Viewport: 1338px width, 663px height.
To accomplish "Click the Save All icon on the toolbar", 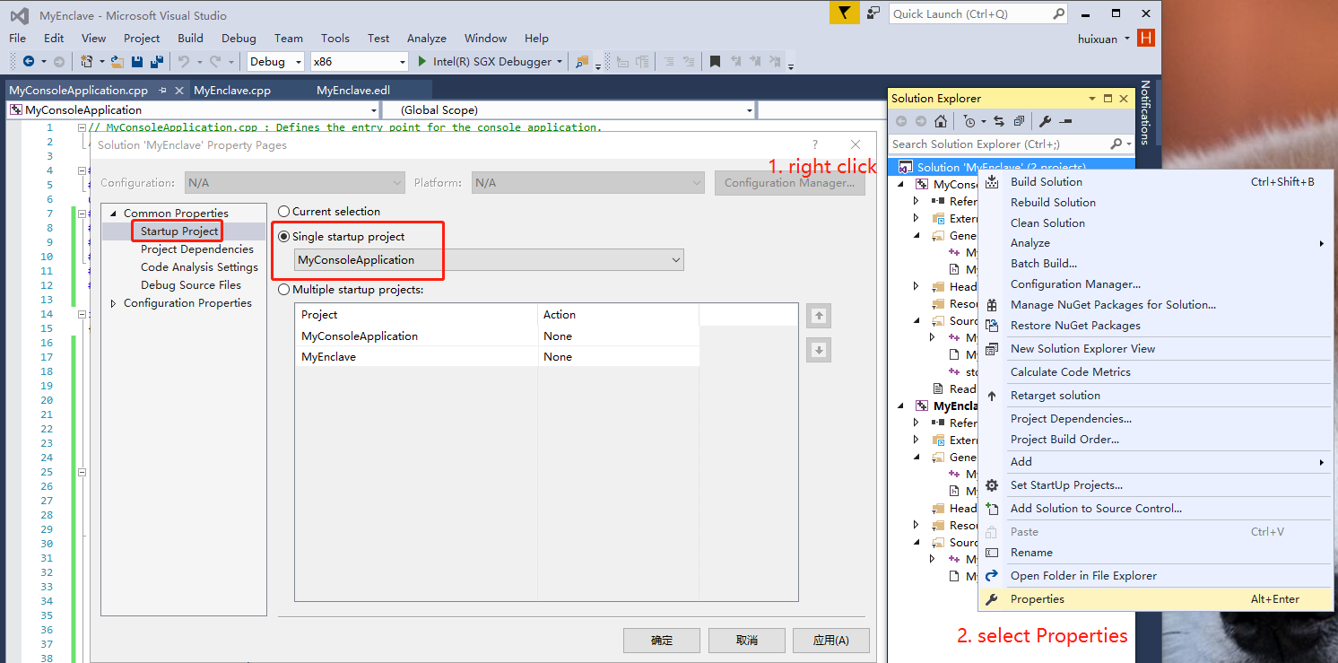I will pyautogui.click(x=156, y=61).
